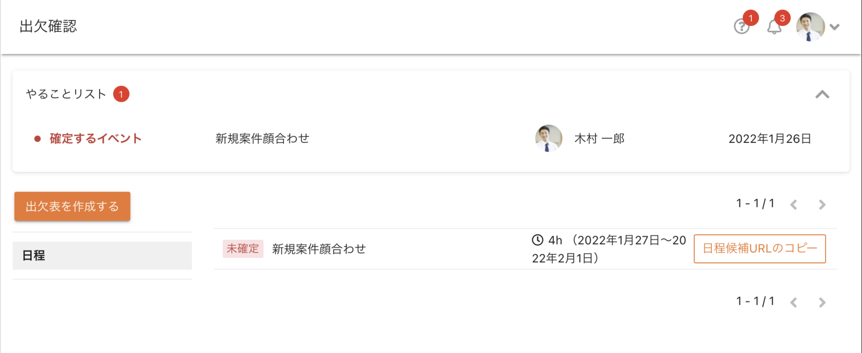The width and height of the screenshot is (862, 353).
Task: Open 新規案件顔合わせ event in list
Action: (x=319, y=249)
